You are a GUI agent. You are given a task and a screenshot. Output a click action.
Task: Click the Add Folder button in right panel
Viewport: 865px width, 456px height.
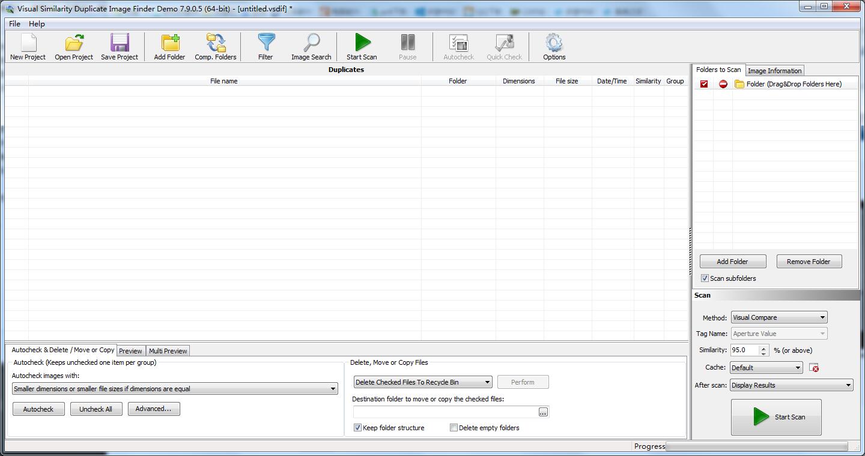coord(733,262)
